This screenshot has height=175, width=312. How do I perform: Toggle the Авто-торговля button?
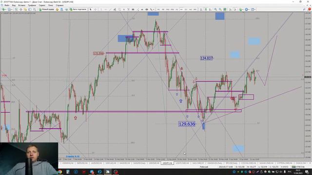[78, 9]
